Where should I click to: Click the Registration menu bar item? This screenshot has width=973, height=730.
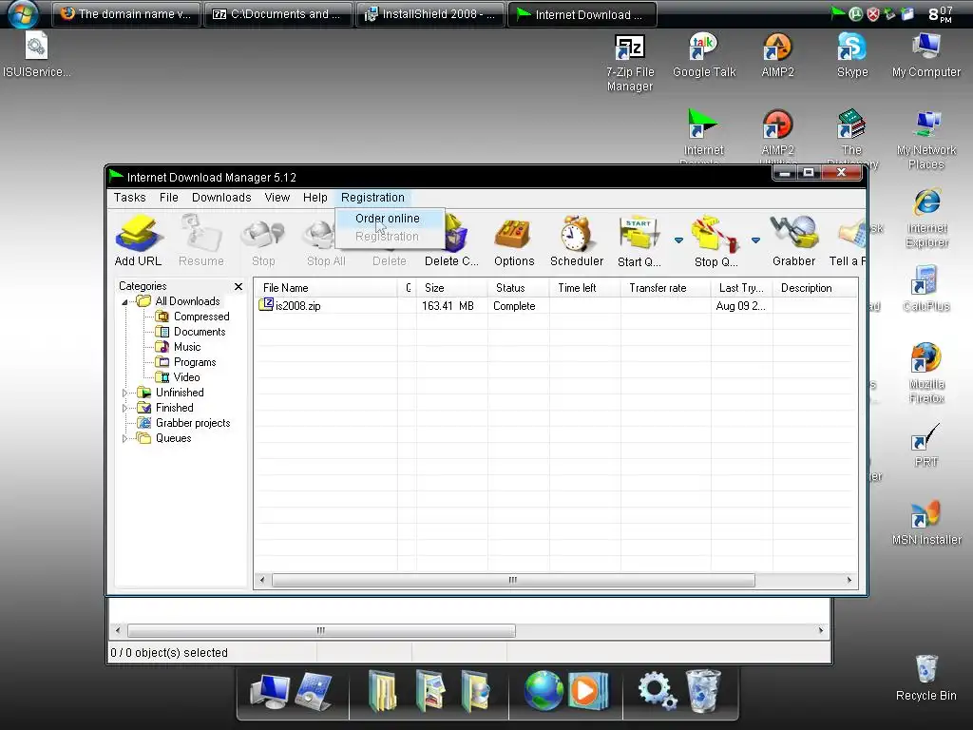pyautogui.click(x=372, y=198)
